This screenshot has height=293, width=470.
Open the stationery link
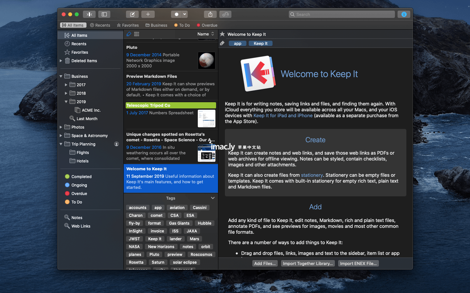pyautogui.click(x=312, y=175)
